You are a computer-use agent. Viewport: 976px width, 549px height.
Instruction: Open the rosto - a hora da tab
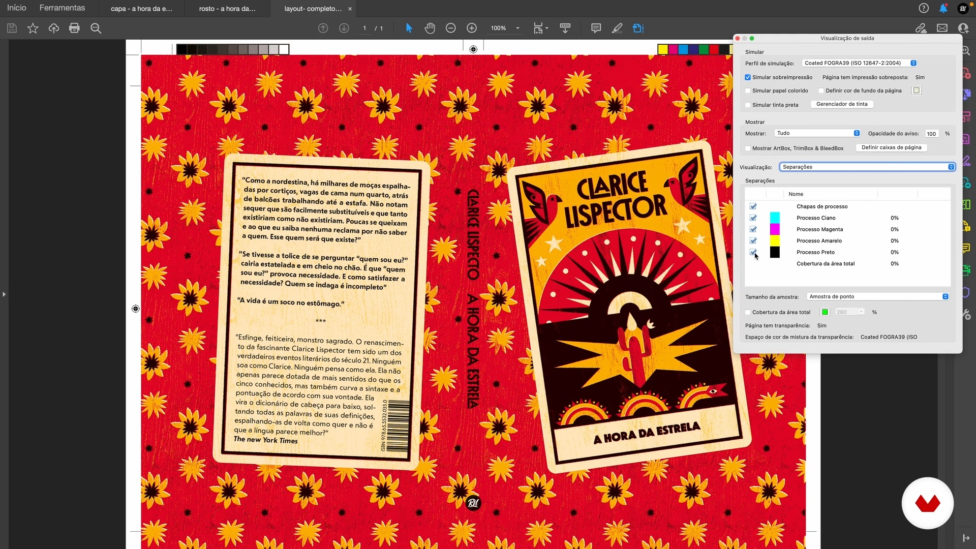(x=227, y=9)
